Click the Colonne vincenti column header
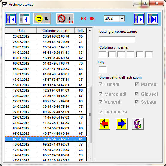Screen dimensions: 166x166 [56, 31]
